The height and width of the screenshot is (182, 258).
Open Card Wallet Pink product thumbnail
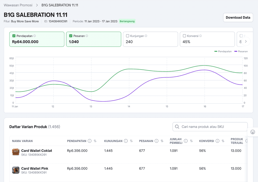pyautogui.click(x=16, y=170)
